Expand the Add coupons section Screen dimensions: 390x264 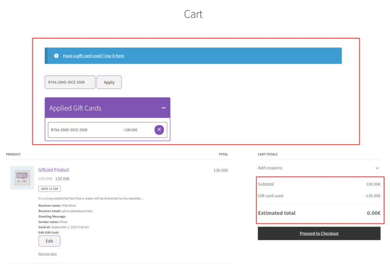[270, 168]
